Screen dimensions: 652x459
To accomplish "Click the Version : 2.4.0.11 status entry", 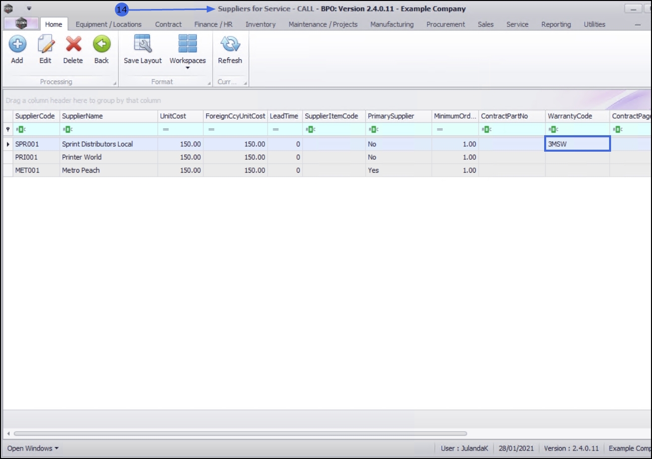I will click(572, 448).
